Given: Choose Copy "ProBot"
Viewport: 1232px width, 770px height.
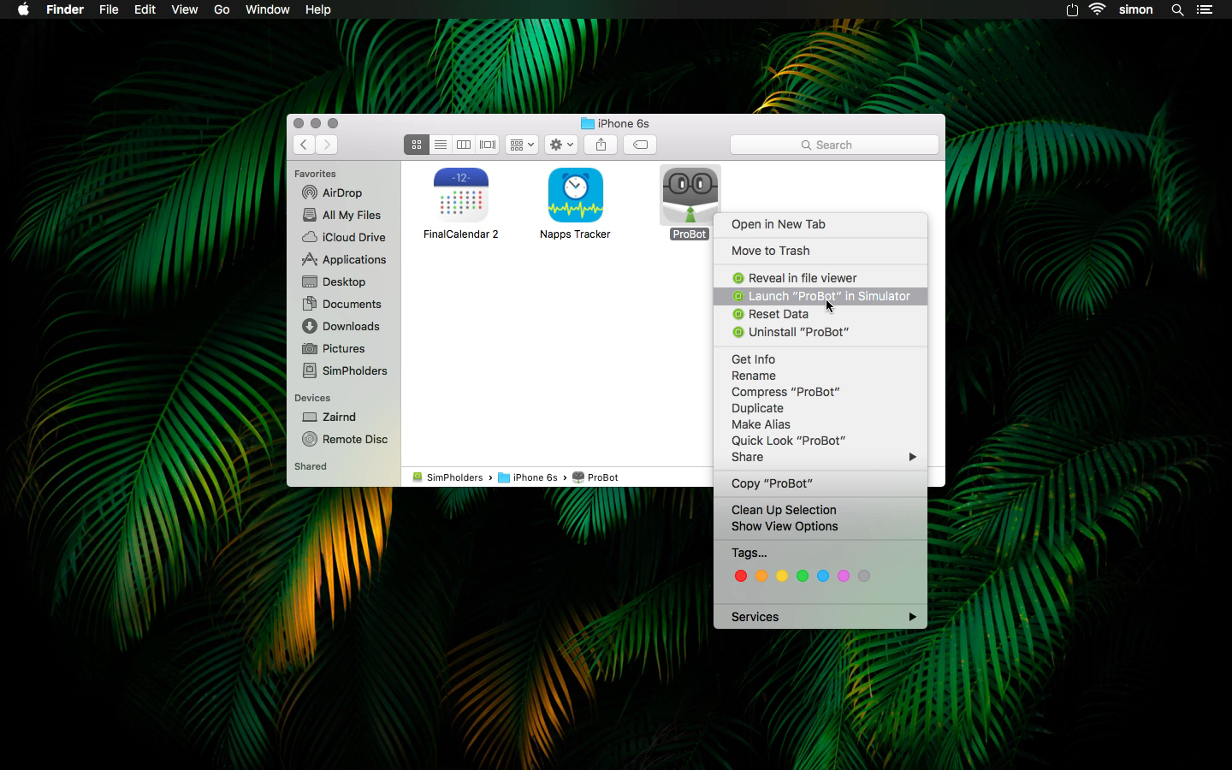Looking at the screenshot, I should (x=820, y=483).
